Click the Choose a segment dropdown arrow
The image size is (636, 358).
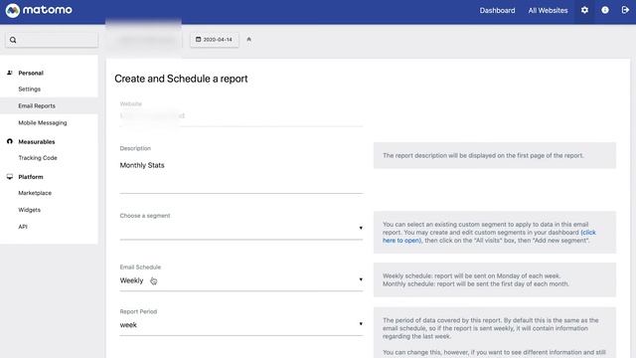pyautogui.click(x=361, y=228)
